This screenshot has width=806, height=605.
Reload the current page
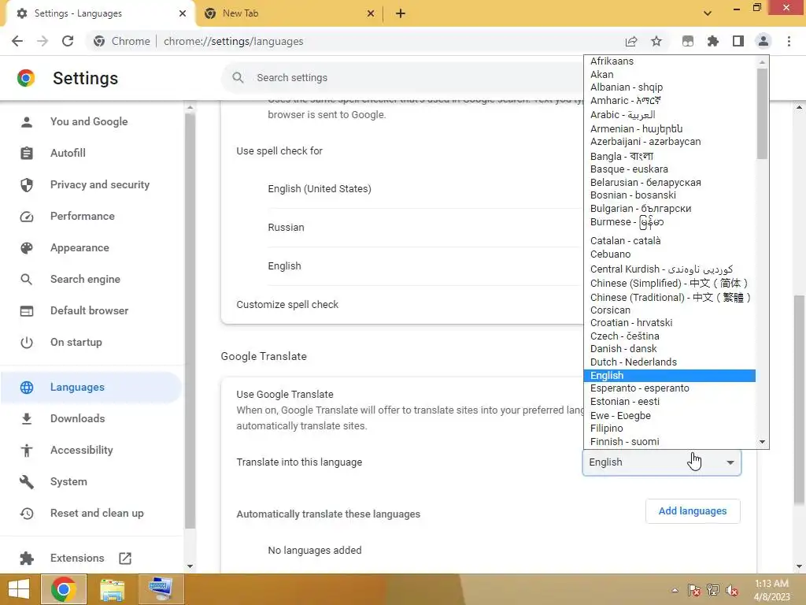68,41
